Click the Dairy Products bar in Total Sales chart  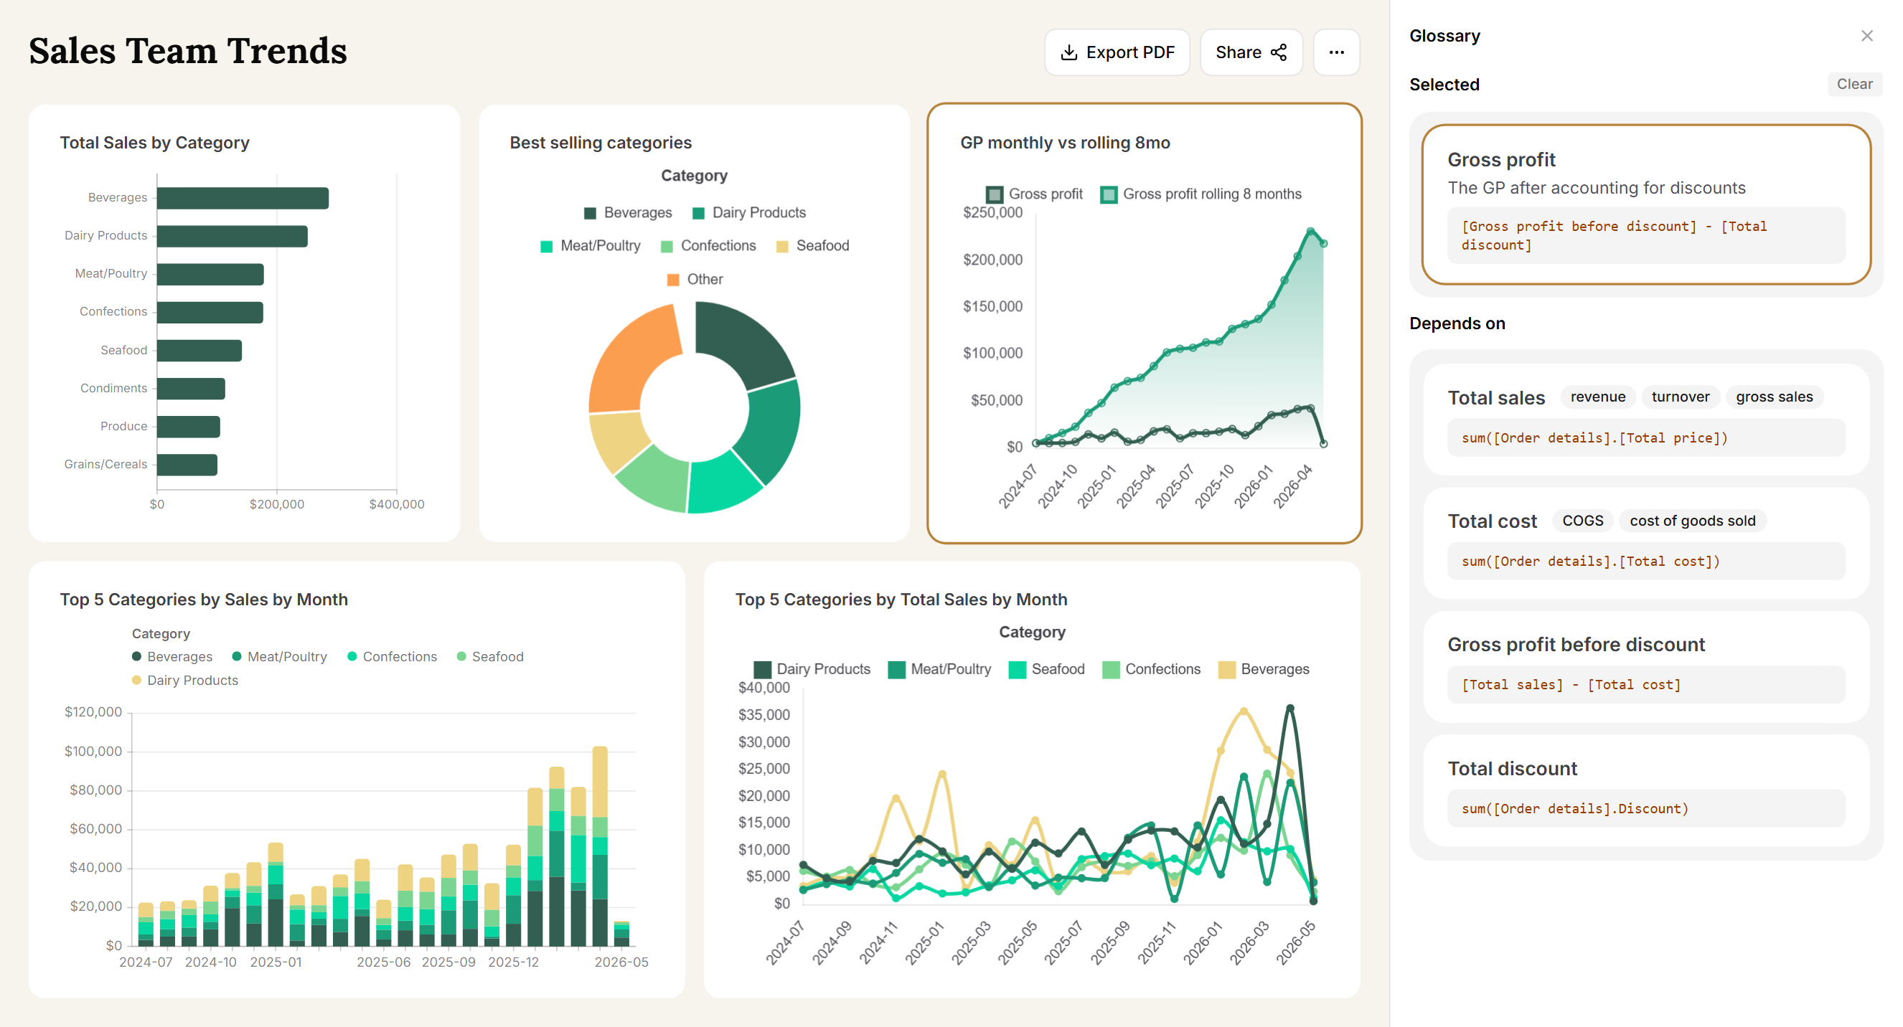point(232,236)
